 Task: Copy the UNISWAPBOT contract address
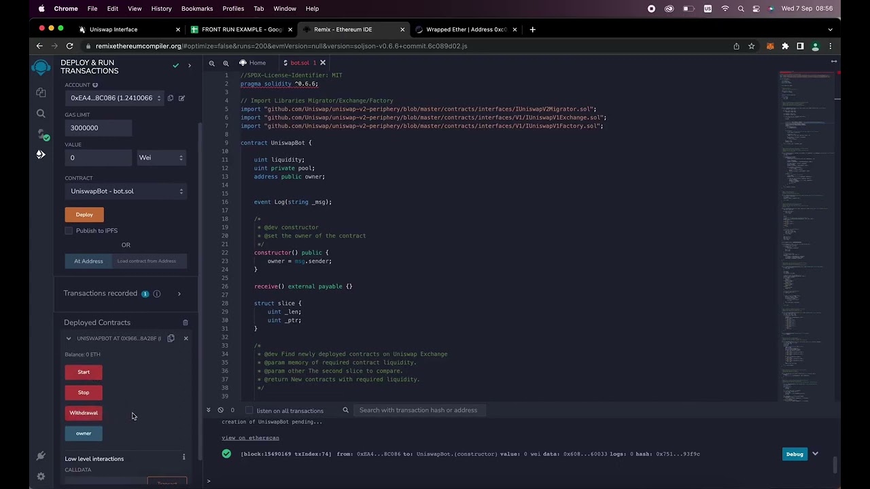click(171, 338)
